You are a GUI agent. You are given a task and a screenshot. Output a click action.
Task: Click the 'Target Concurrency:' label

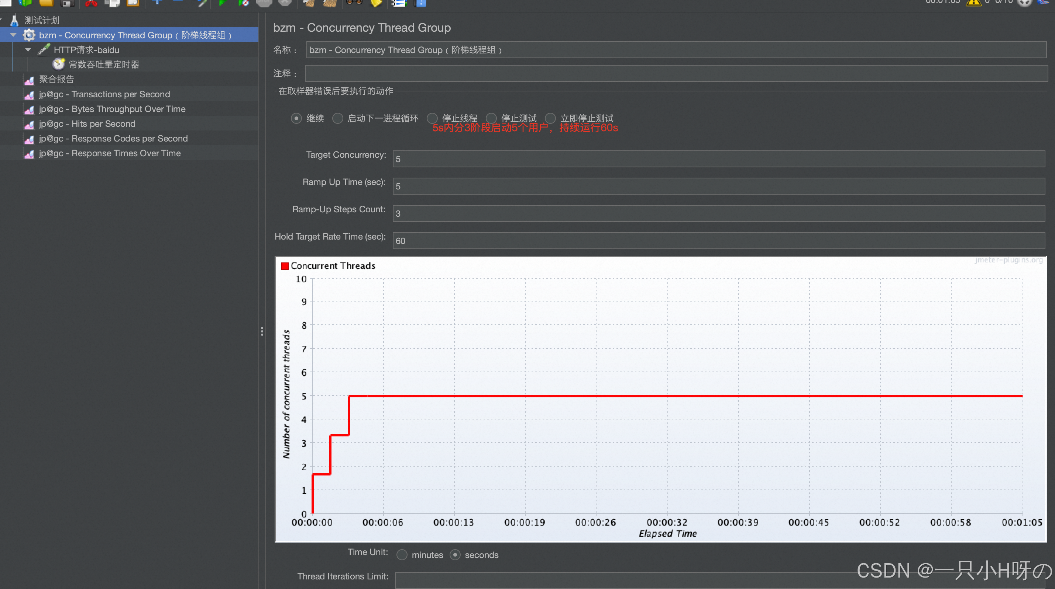[346, 154]
